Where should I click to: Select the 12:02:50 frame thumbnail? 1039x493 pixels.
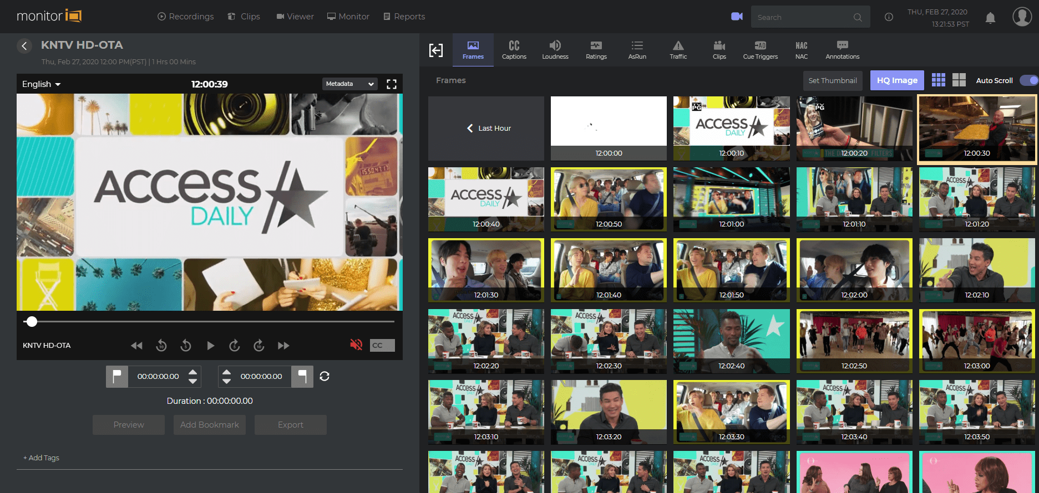coord(854,341)
